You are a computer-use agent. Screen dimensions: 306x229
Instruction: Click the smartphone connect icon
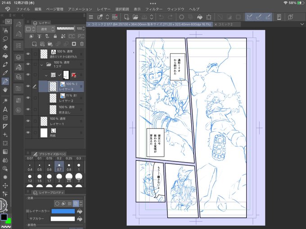point(279,17)
